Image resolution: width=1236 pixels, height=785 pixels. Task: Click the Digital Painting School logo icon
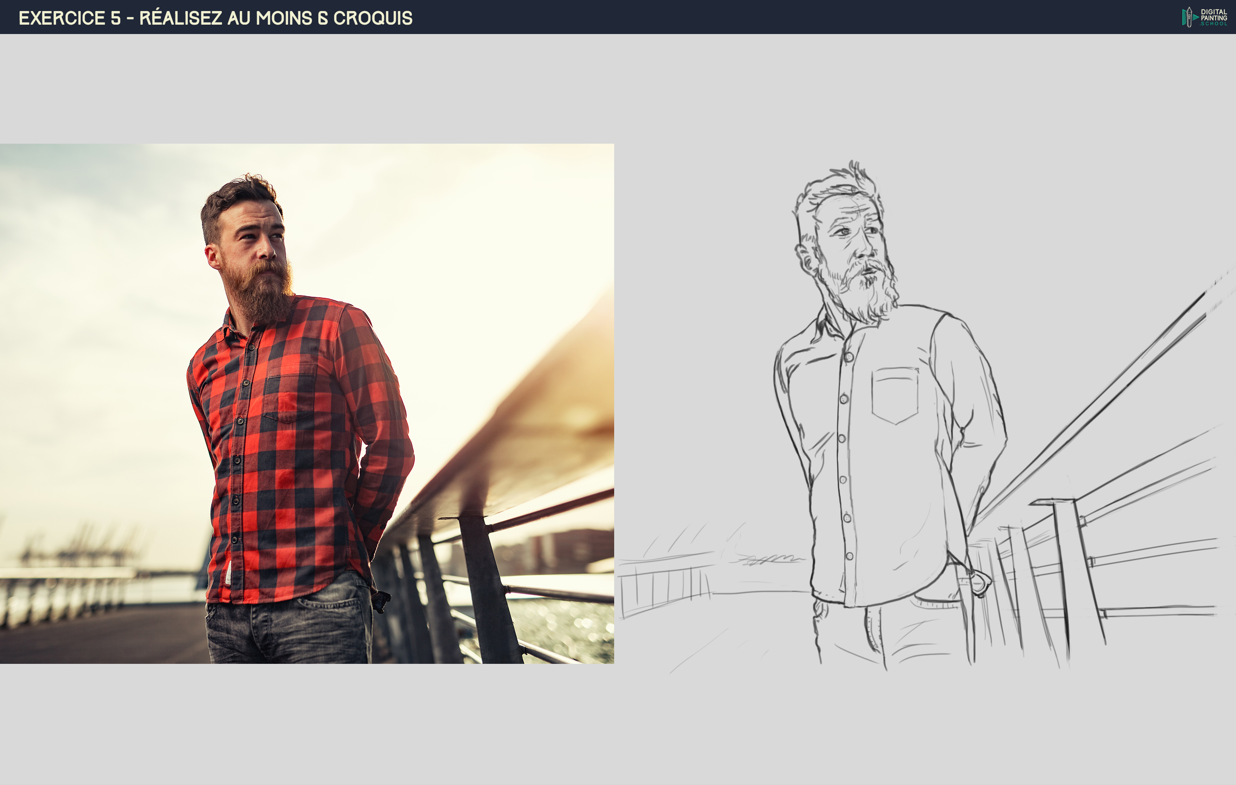pyautogui.click(x=1189, y=17)
